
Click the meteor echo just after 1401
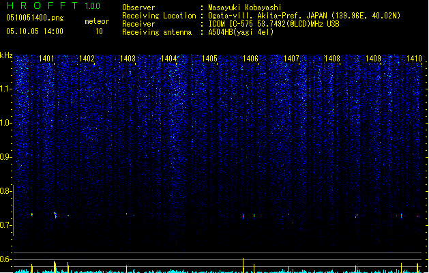point(55,215)
